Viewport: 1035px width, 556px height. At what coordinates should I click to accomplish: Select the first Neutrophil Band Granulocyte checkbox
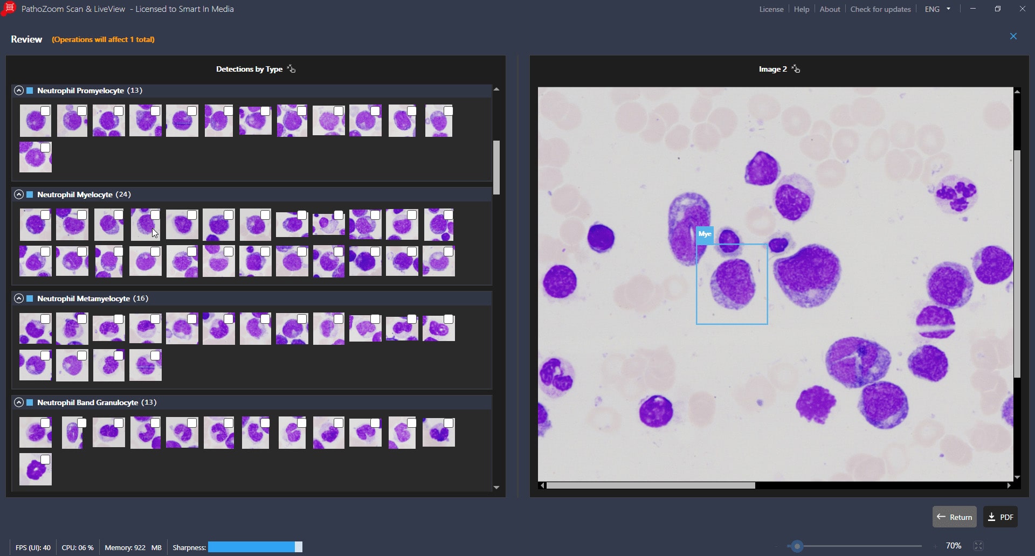(45, 423)
